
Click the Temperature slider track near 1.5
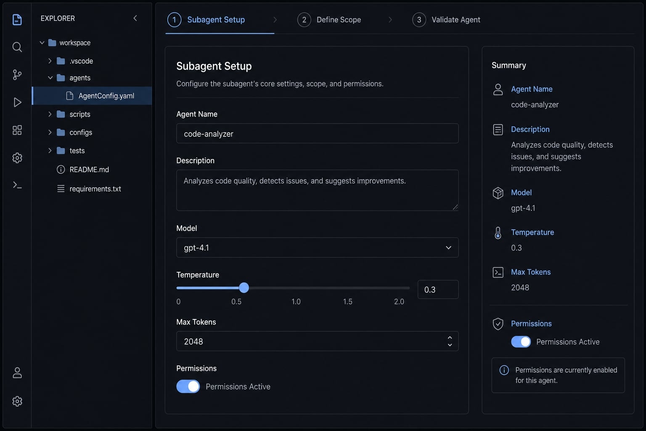click(x=348, y=288)
